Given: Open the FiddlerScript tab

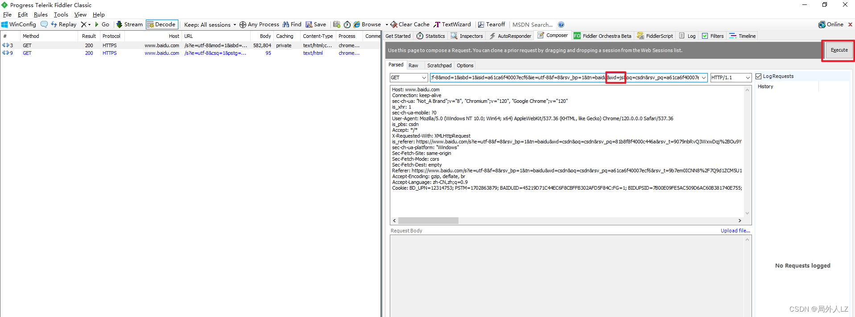Looking at the screenshot, I should tap(655, 36).
